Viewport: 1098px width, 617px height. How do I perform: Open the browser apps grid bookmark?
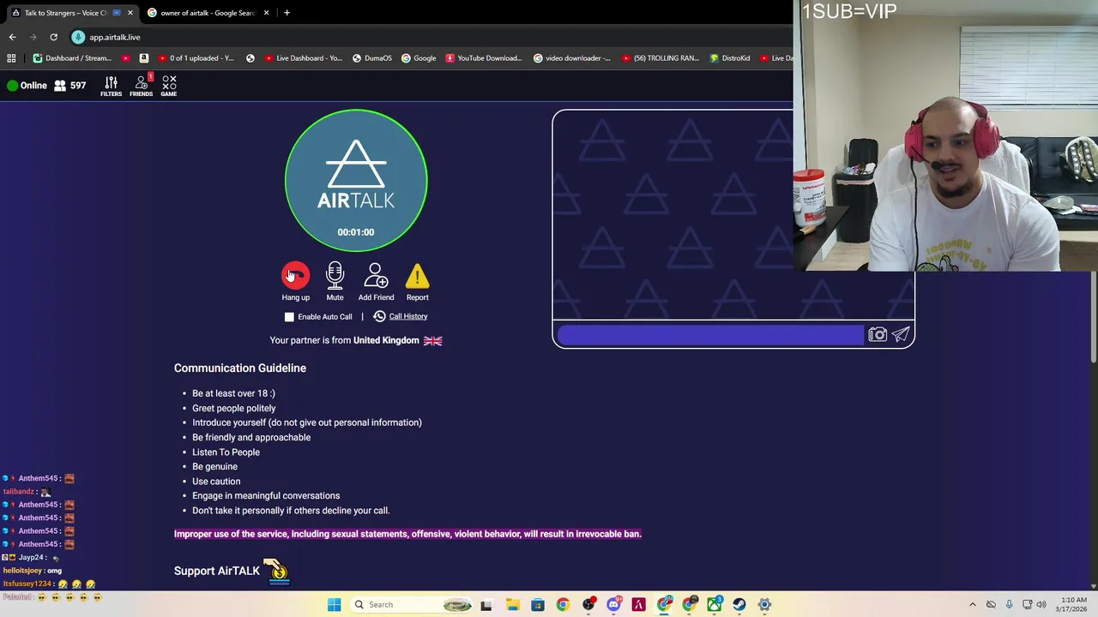pyautogui.click(x=11, y=58)
